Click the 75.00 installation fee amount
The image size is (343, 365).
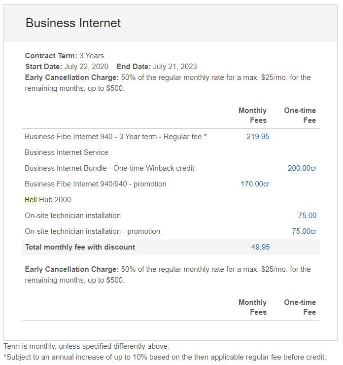307,216
